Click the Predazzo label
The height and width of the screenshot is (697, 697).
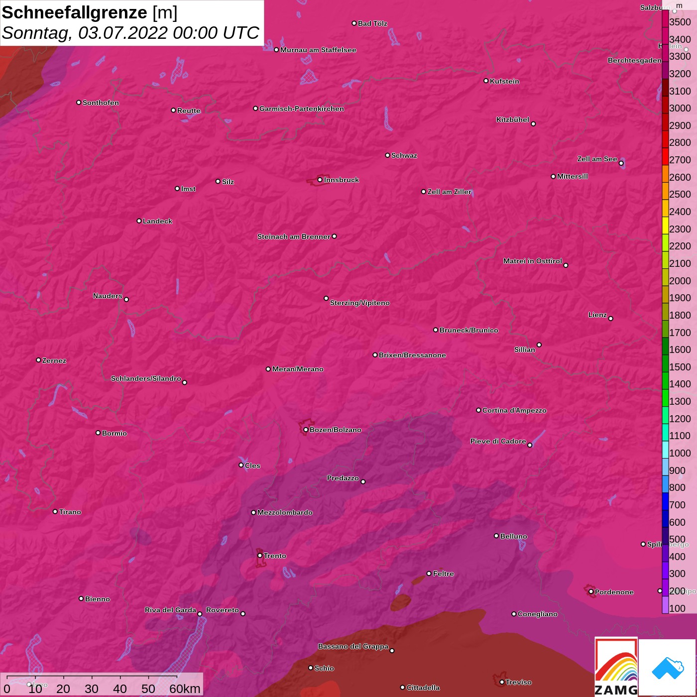coord(343,478)
